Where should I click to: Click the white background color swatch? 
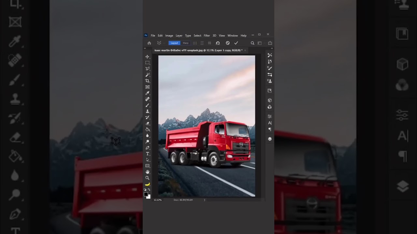pos(149,197)
